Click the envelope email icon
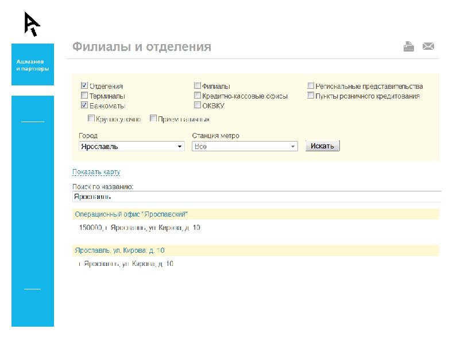Screen dimensions: 472x341 tap(428, 46)
